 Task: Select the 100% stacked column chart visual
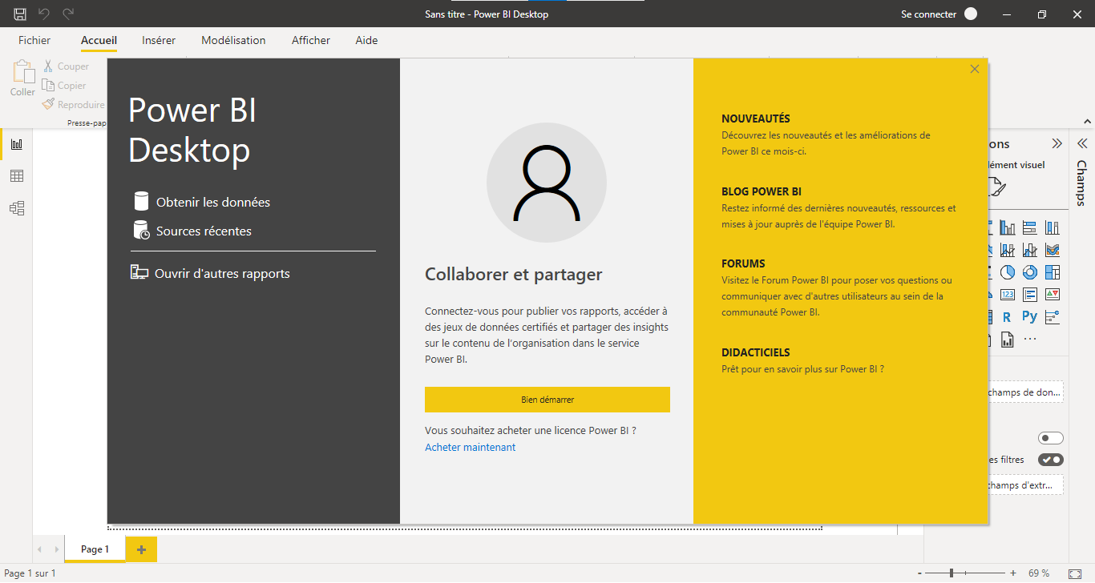[1053, 228]
